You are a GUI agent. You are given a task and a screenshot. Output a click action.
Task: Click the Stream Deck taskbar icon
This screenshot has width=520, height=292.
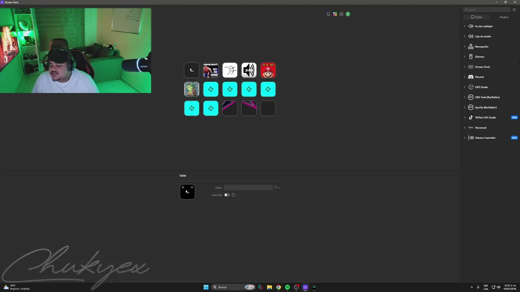[x=305, y=287]
